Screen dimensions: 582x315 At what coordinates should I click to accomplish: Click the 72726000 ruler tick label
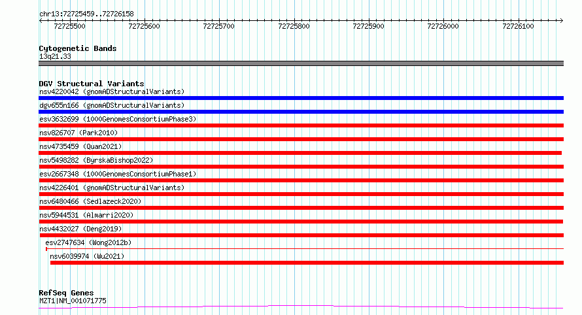coord(443,26)
